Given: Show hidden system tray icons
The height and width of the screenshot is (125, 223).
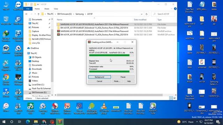Looking at the screenshot, I should (x=197, y=122).
